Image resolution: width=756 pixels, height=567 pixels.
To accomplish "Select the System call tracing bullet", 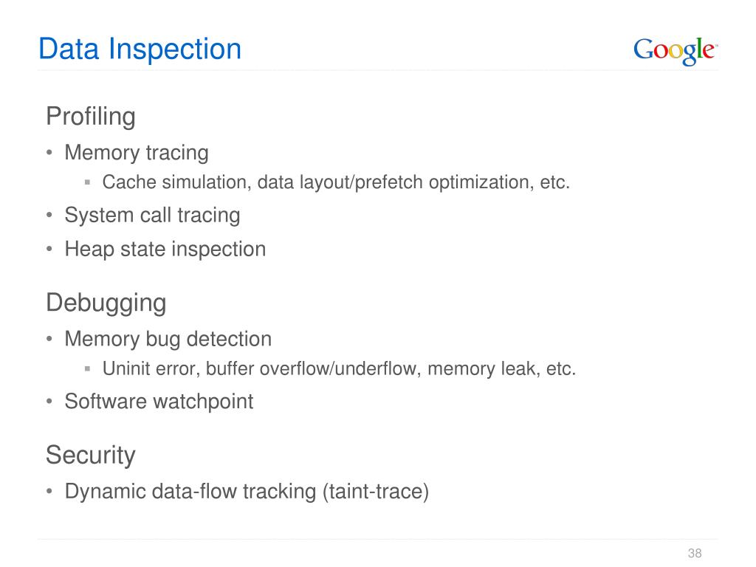I will click(x=152, y=215).
